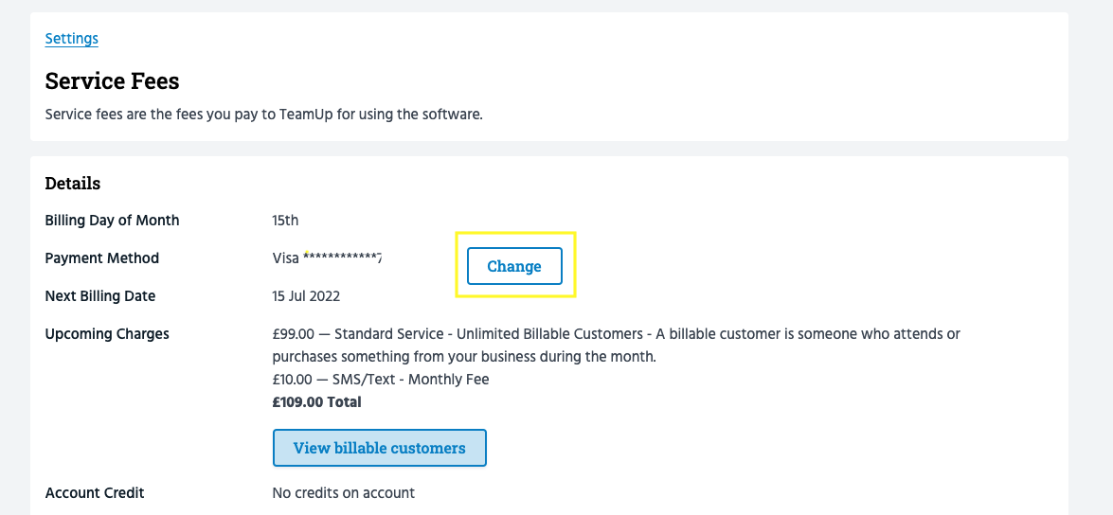Select the Payment Method label
1113x515 pixels.
[101, 258]
